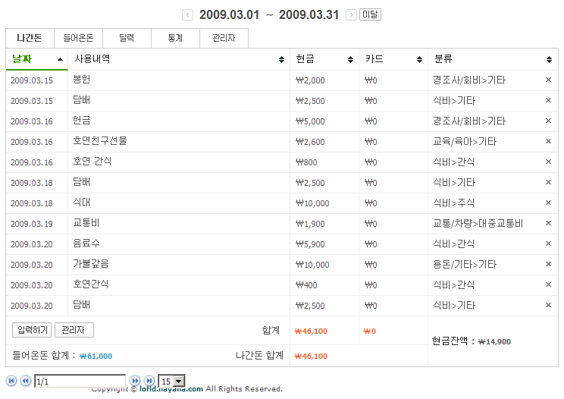564x399 pixels.
Task: Open the lofld.nayana.com copyright link
Action: [171, 389]
